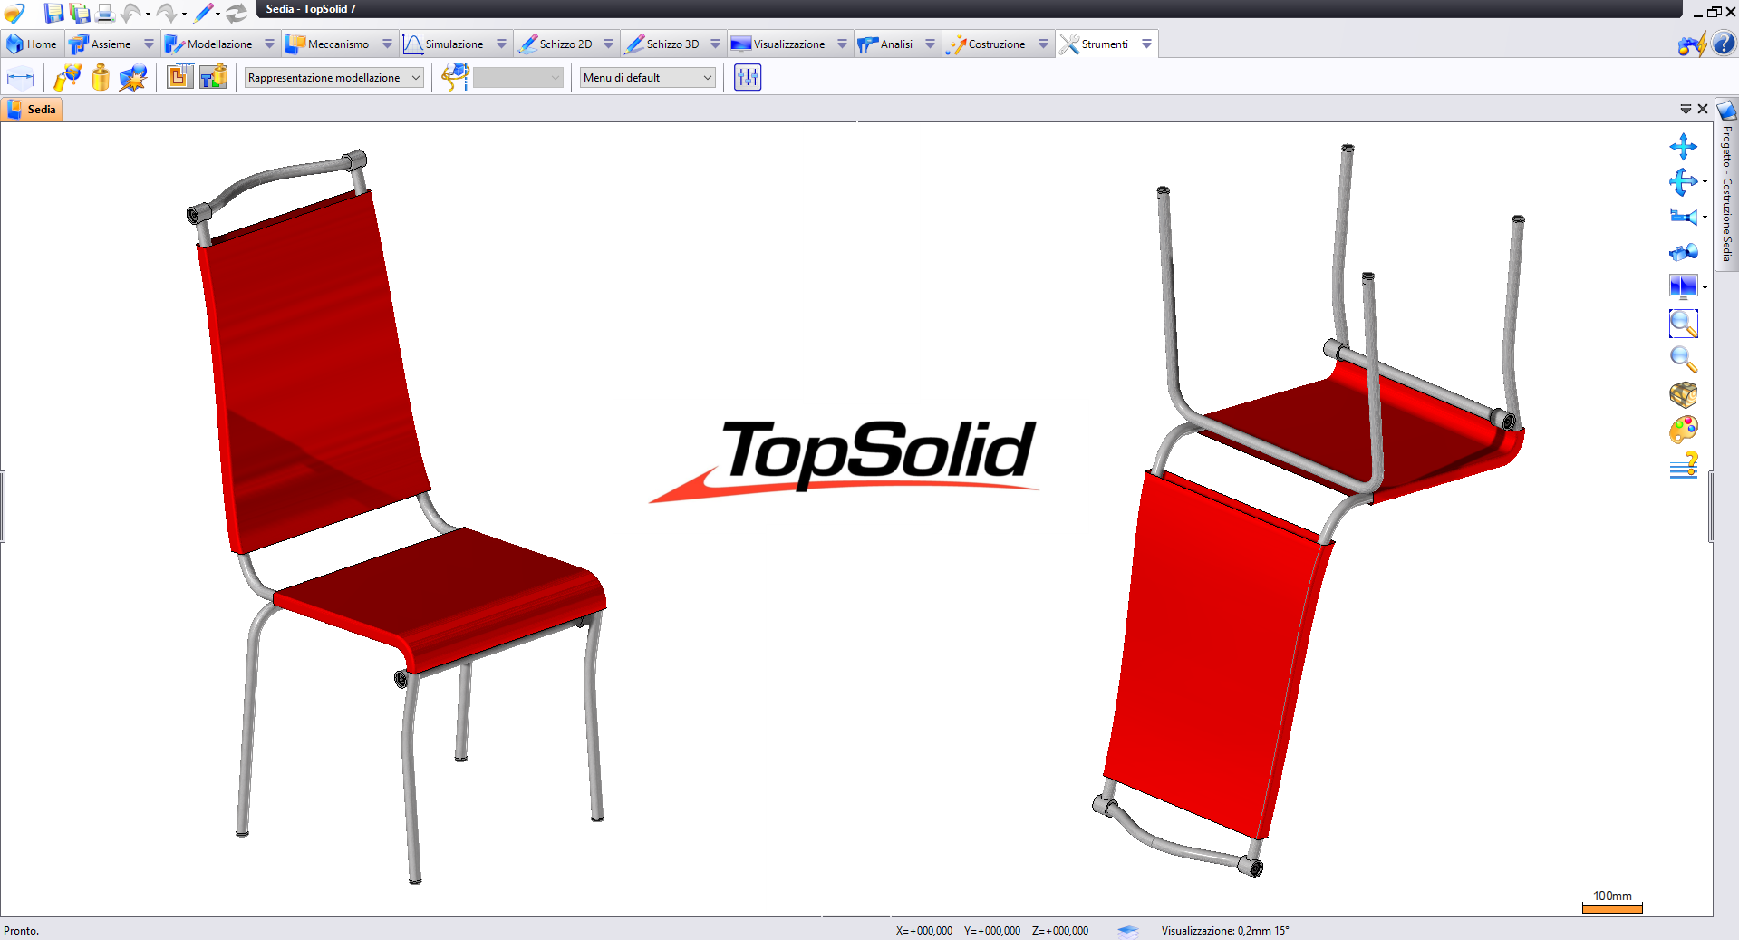
Task: Undo the last action
Action: (131, 13)
